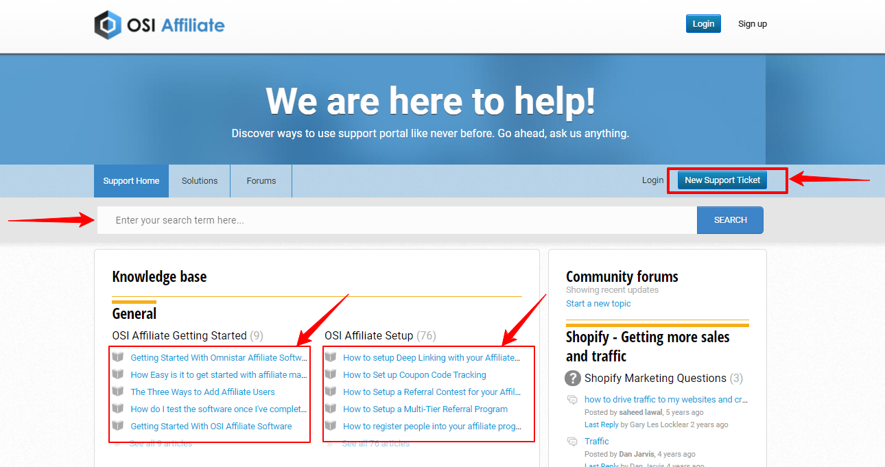The image size is (885, 467).
Task: Click the Knowledge base heading
Action: [159, 276]
